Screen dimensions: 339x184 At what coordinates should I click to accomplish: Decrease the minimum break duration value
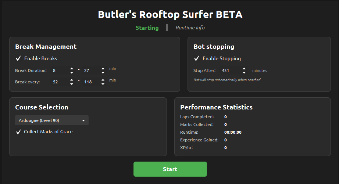point(72,72)
